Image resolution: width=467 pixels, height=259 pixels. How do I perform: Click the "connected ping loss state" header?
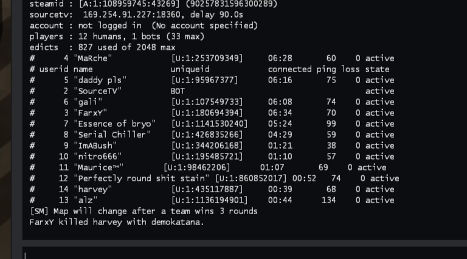(x=328, y=69)
